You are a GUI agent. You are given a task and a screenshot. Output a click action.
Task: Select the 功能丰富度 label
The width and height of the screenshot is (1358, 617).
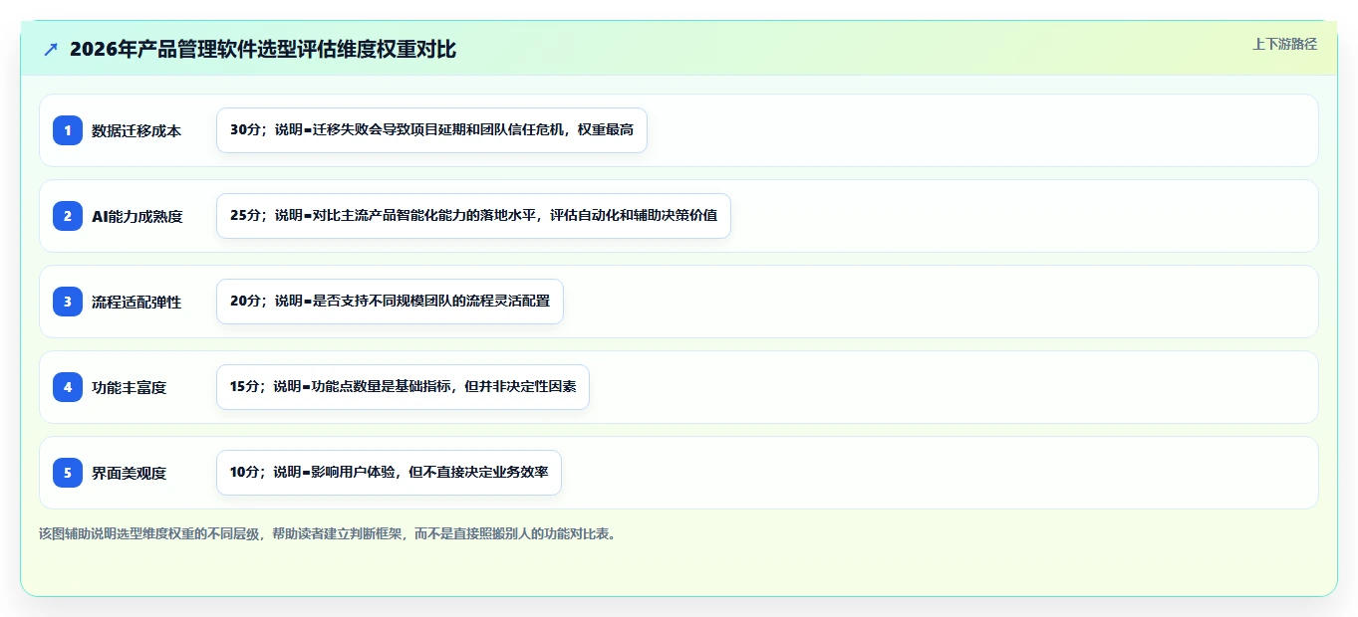(x=130, y=387)
